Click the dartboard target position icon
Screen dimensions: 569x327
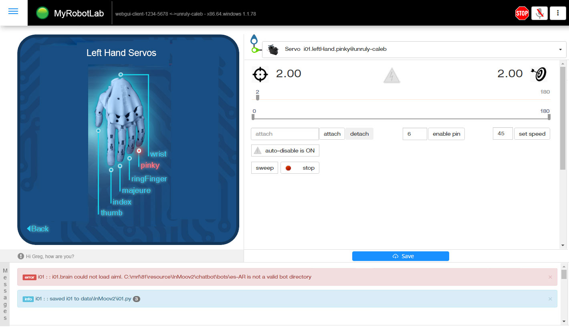(539, 74)
